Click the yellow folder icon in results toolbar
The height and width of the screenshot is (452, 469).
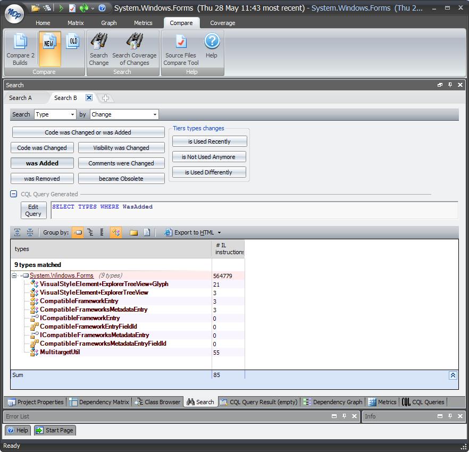point(133,232)
